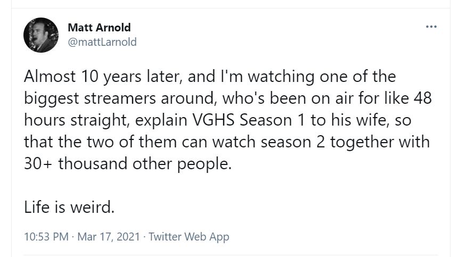Image resolution: width=458 pixels, height=257 pixels.
Task: Click the 10:53 PM timestamp
Action: (x=47, y=236)
